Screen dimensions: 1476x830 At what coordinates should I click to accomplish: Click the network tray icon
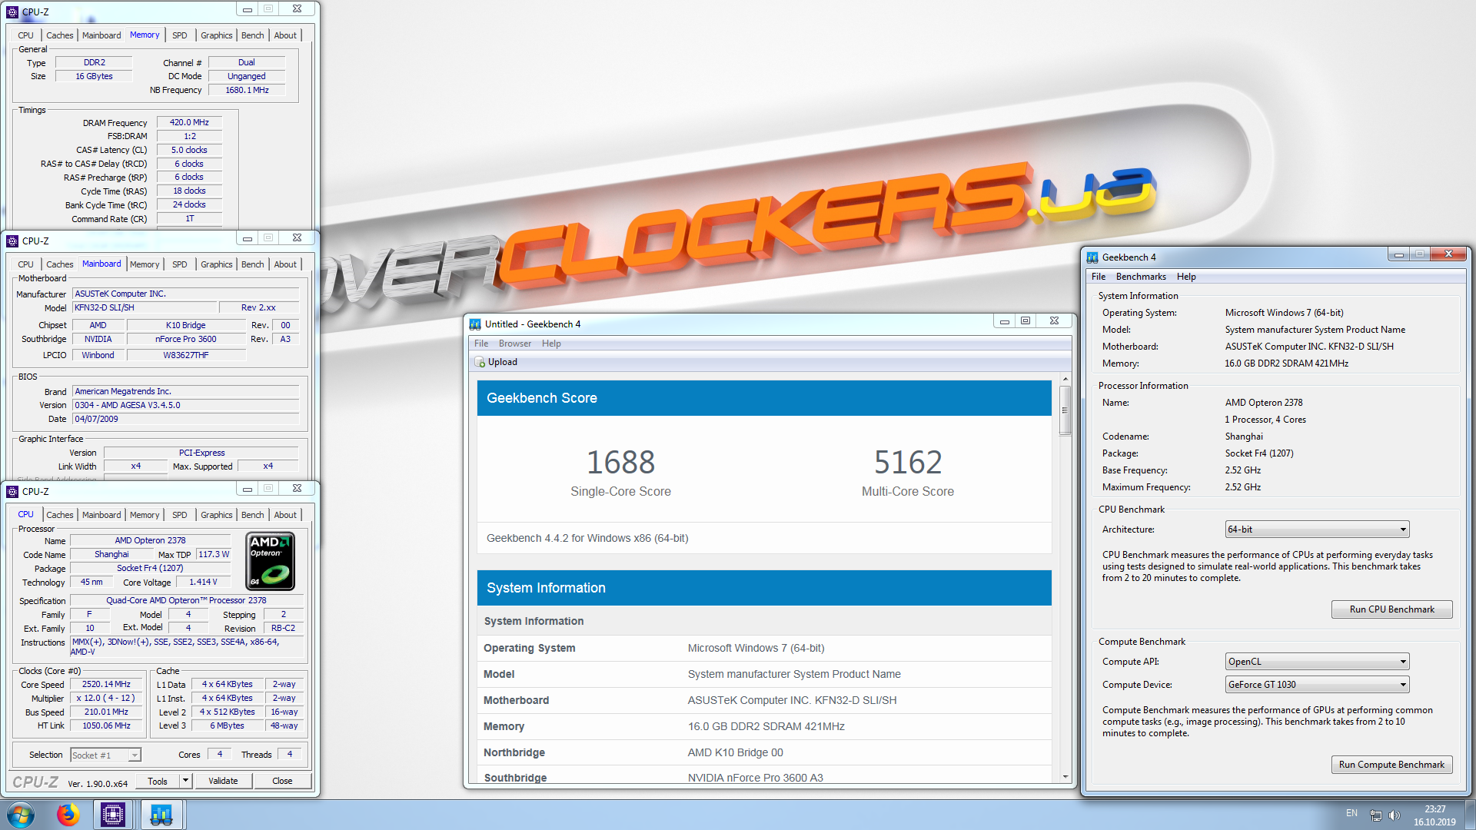tap(1375, 815)
